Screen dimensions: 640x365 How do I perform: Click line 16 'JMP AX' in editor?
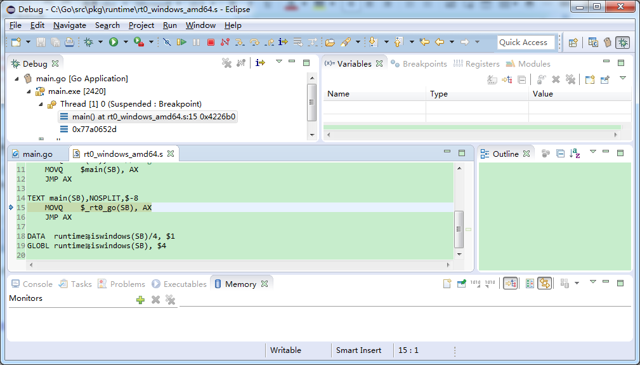pyautogui.click(x=58, y=217)
